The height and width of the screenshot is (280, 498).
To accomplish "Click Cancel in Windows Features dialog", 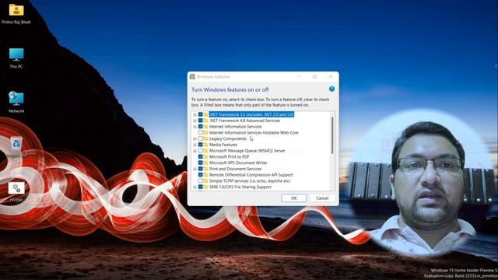I will pos(322,198).
